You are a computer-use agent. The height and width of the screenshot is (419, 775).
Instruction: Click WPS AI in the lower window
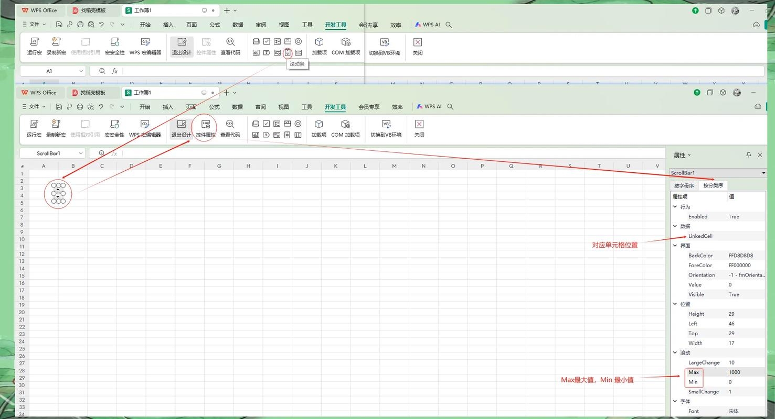[428, 107]
